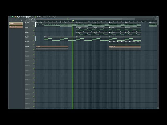The height and width of the screenshot is (125, 167).
Task: Open the Tempo clip dropdown in title
Action: [x=55, y=17]
